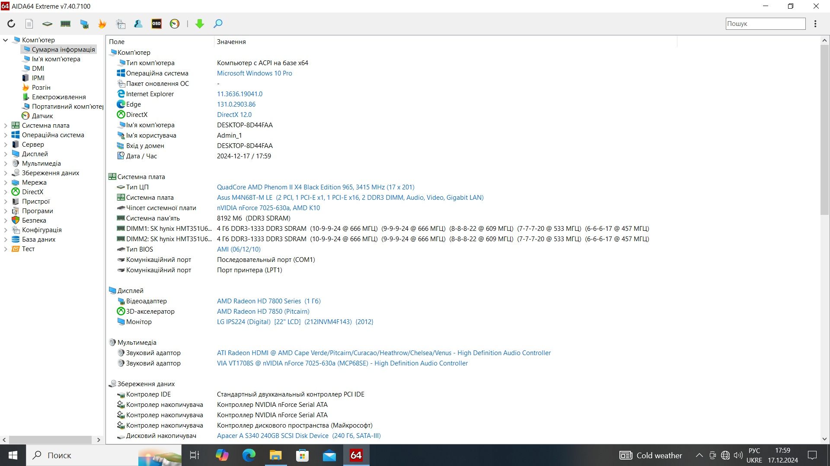Click the vertical scrollbar down arrow
This screenshot has height=466, width=830.
pyautogui.click(x=824, y=439)
